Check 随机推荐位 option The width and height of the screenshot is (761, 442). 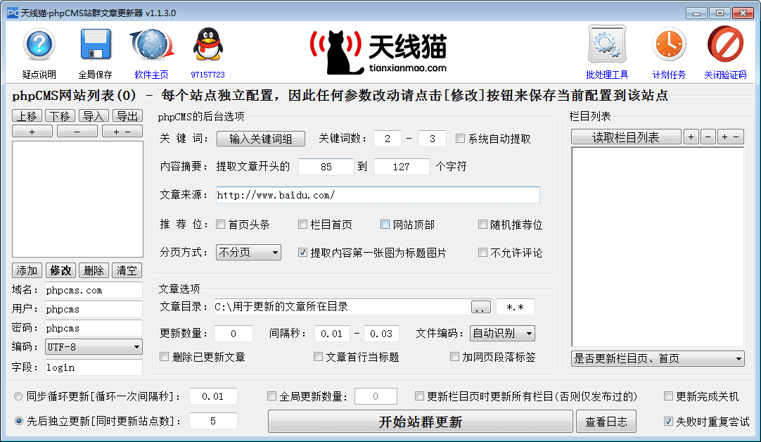coord(482,225)
